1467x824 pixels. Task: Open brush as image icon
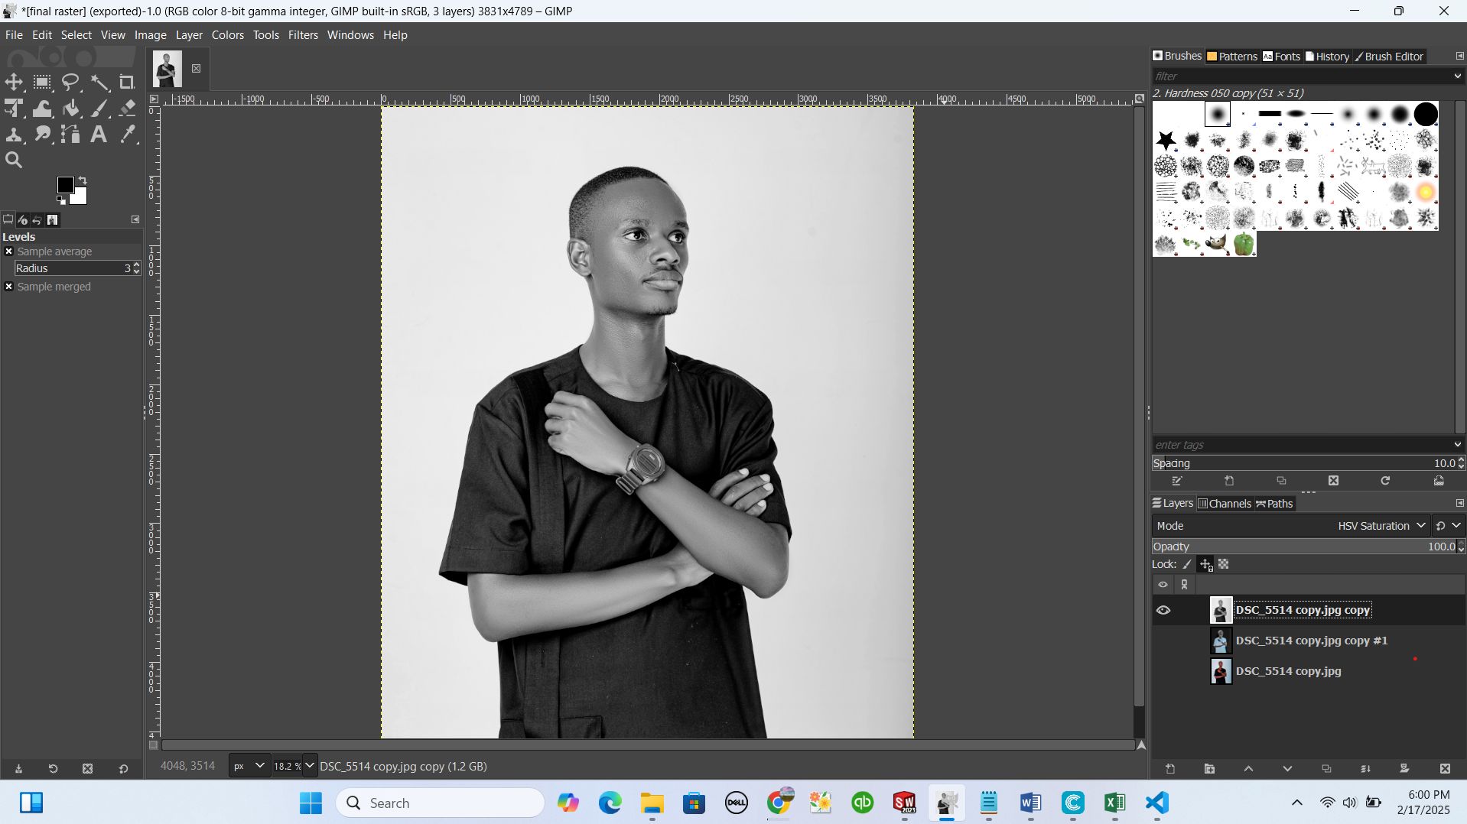click(1439, 481)
